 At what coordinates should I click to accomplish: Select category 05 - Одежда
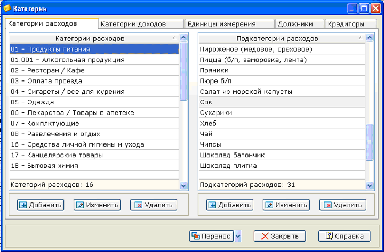94,102
